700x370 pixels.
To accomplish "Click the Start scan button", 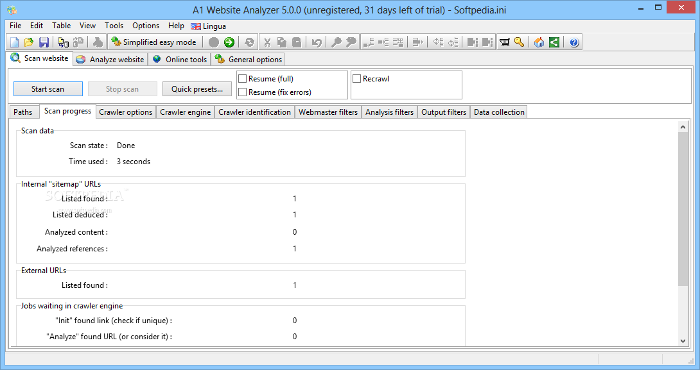I will pyautogui.click(x=48, y=88).
